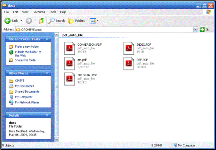The height and width of the screenshot is (150, 216).
Task: Select the CONVERSION.PDF file icon
Action: (70, 49)
